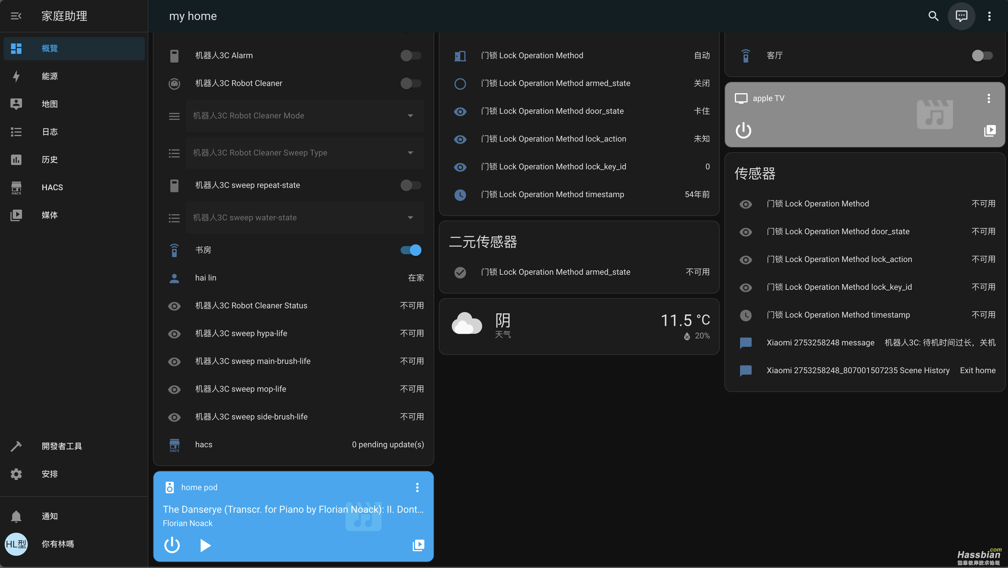Browse media on the home pod card
Viewport: 1008px width, 568px height.
point(418,545)
